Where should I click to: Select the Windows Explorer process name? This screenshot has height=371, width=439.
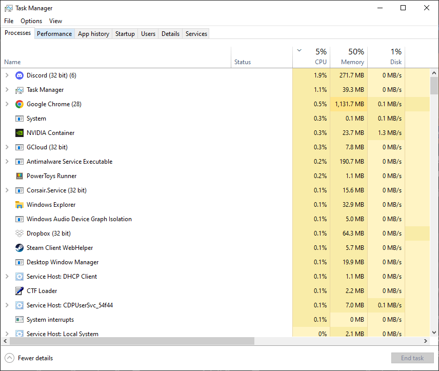click(51, 205)
